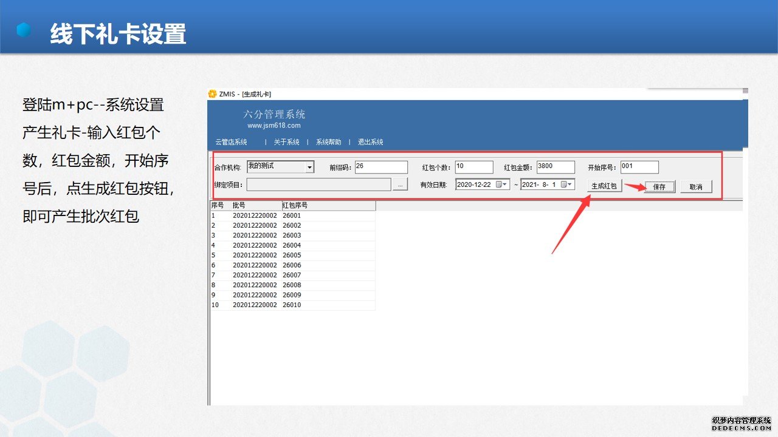
Task: Click the 绑定项目 text field
Action: pyautogui.click(x=318, y=185)
